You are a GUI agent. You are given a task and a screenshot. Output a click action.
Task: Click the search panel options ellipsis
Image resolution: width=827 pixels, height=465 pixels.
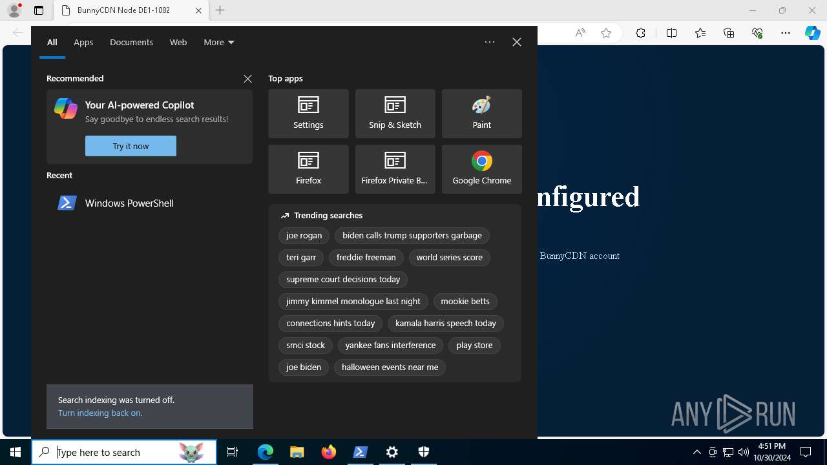[x=490, y=42]
